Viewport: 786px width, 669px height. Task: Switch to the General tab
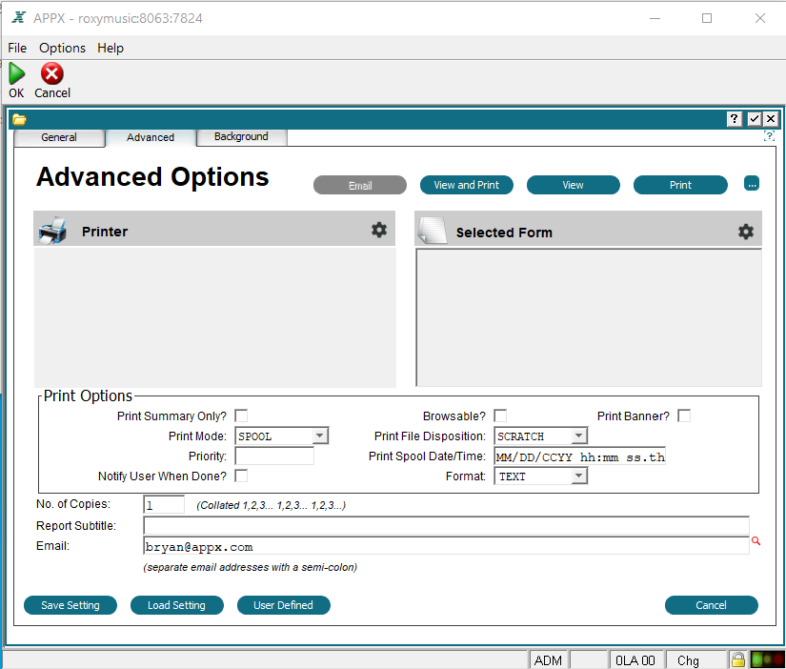[59, 137]
